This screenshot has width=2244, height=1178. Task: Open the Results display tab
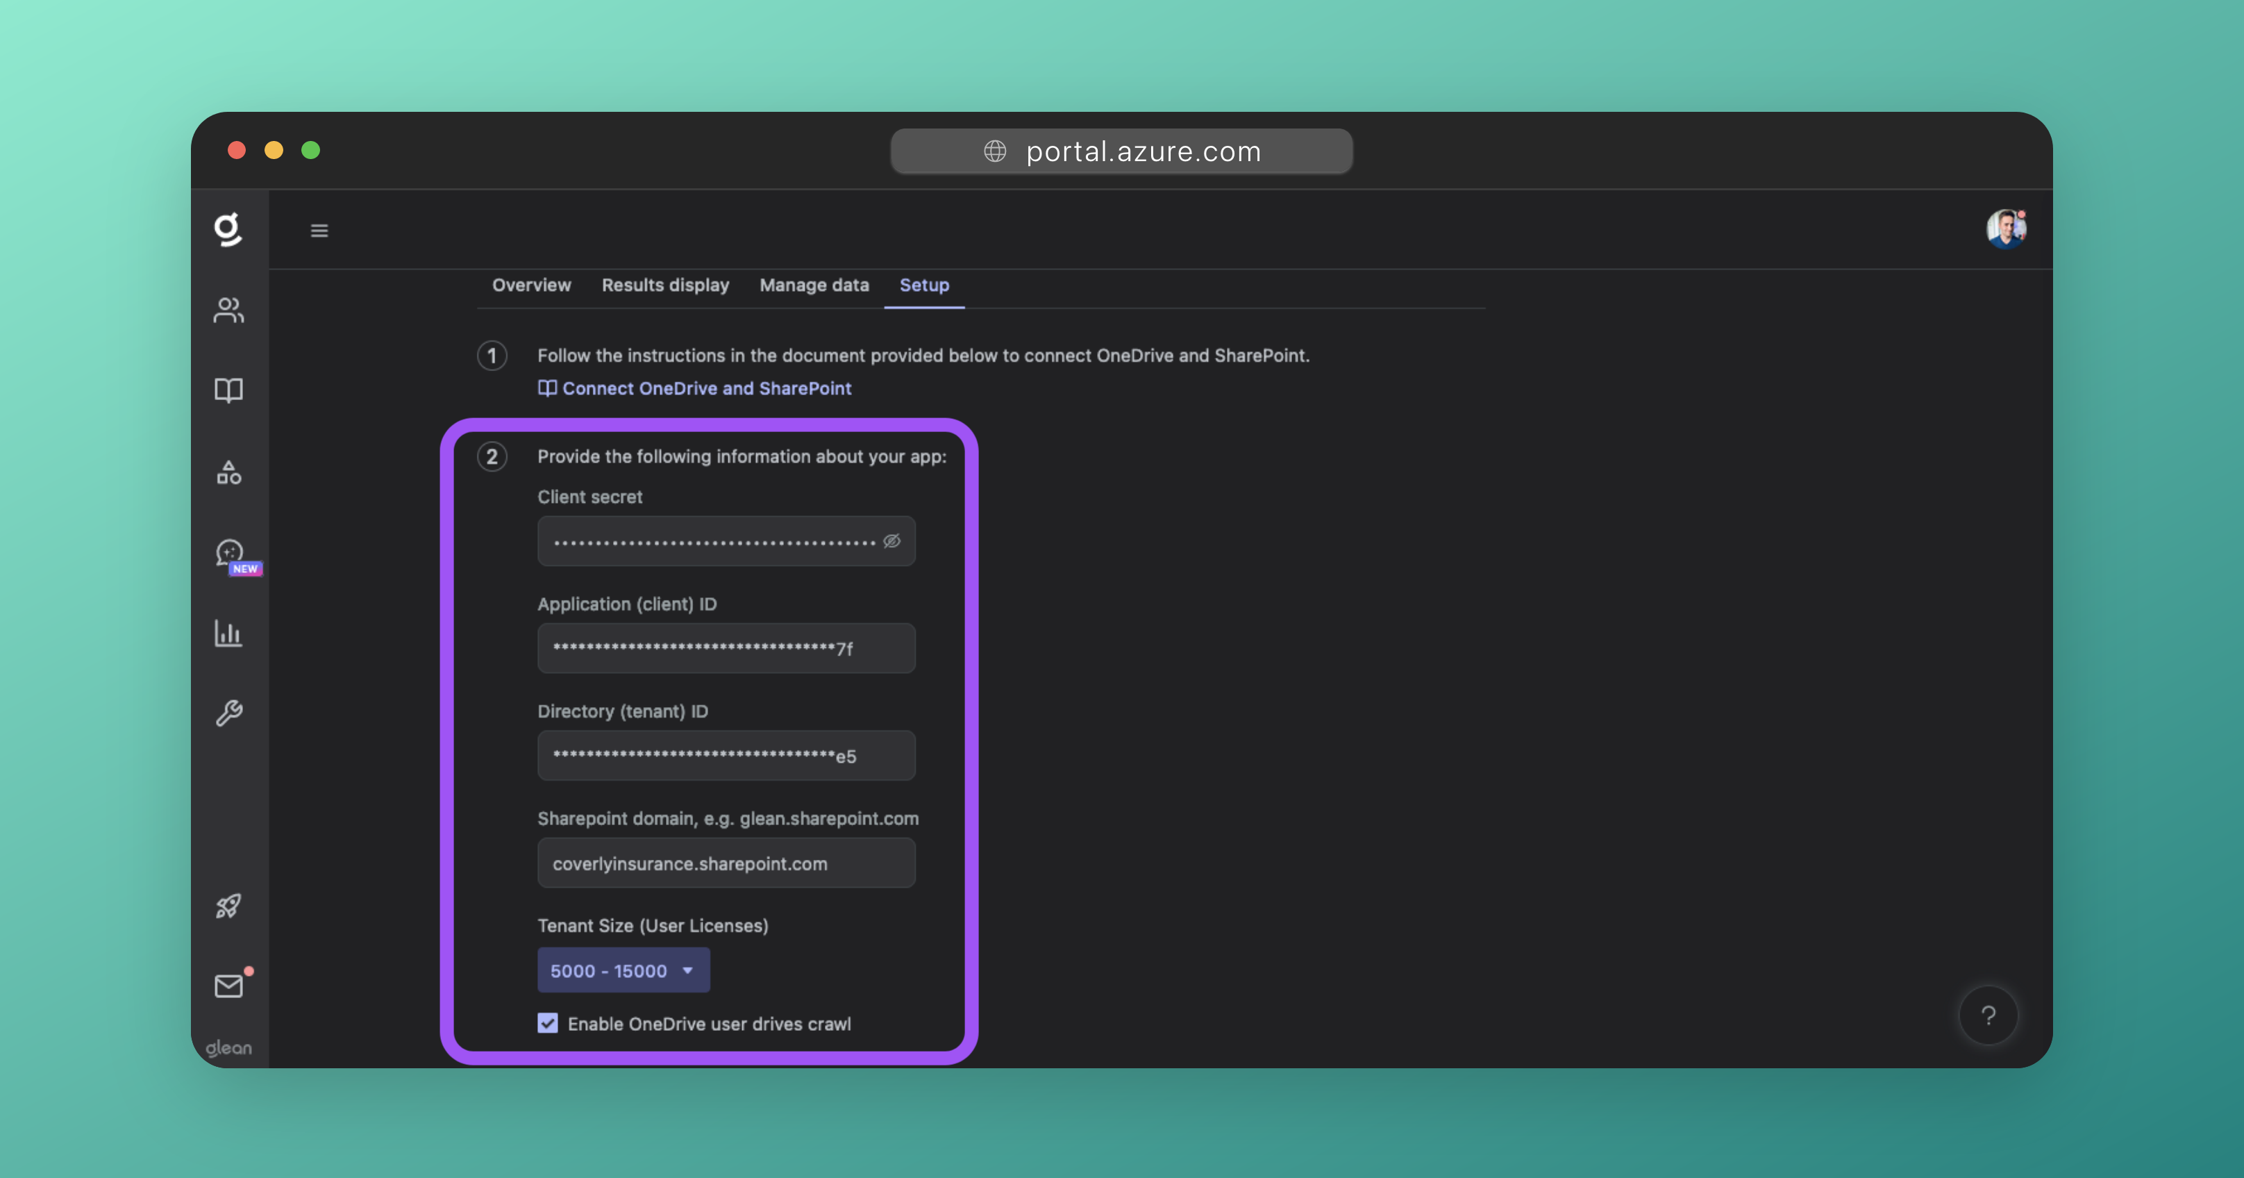(664, 285)
